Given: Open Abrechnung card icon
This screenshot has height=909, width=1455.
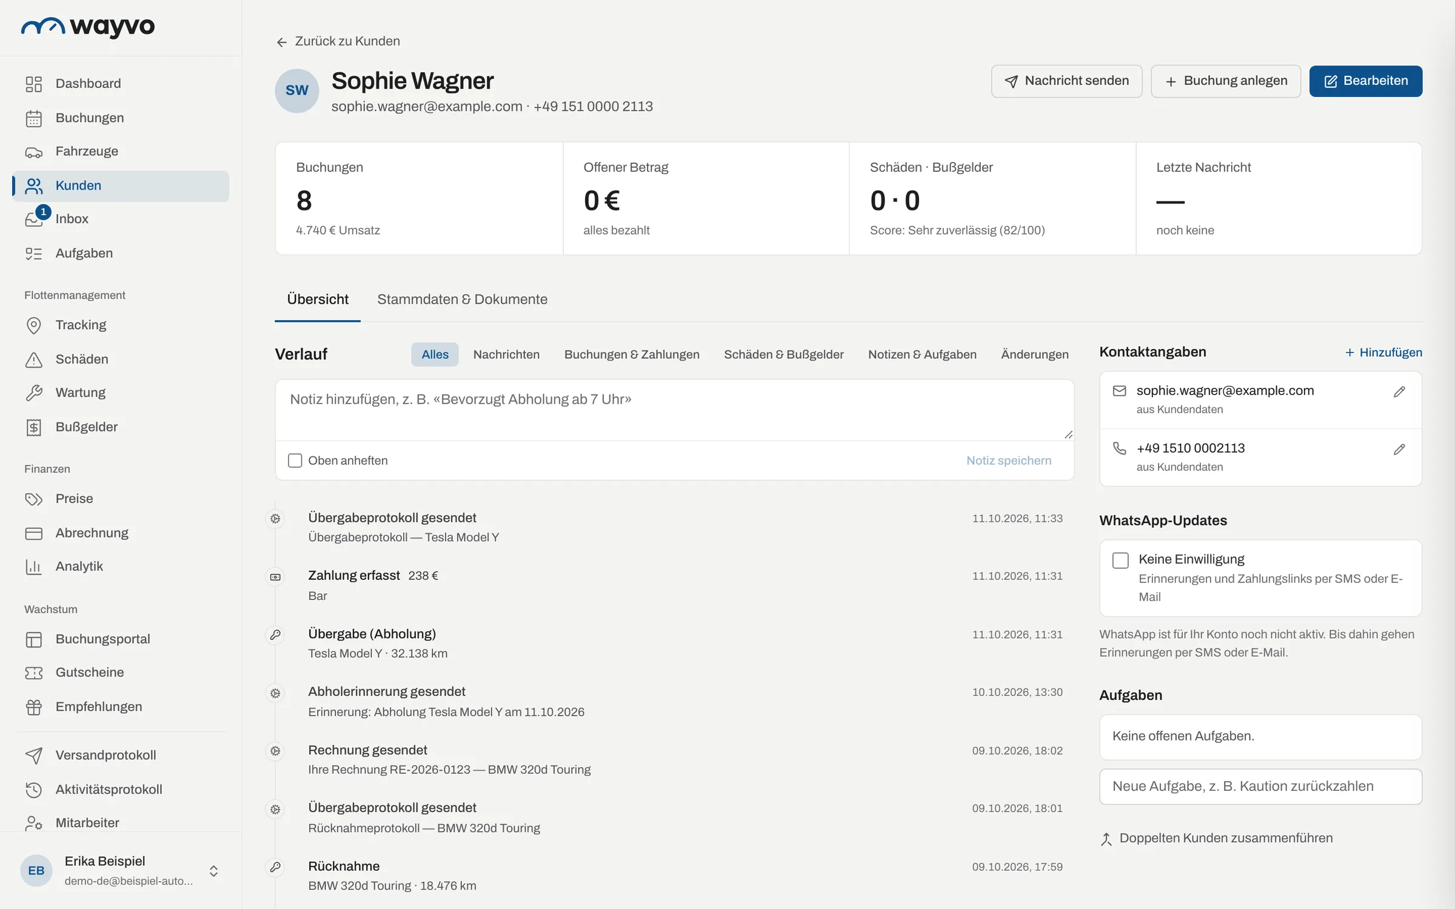Looking at the screenshot, I should pyautogui.click(x=34, y=533).
